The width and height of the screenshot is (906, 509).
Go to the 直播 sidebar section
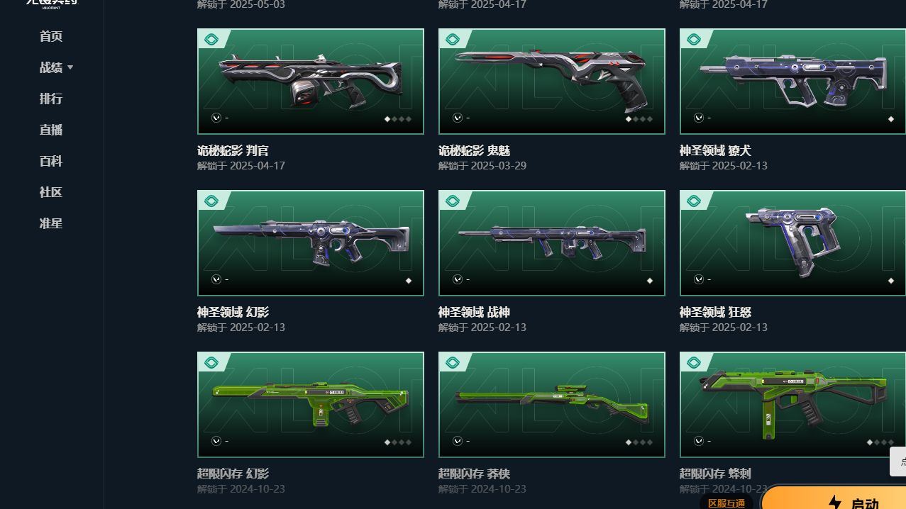51,130
